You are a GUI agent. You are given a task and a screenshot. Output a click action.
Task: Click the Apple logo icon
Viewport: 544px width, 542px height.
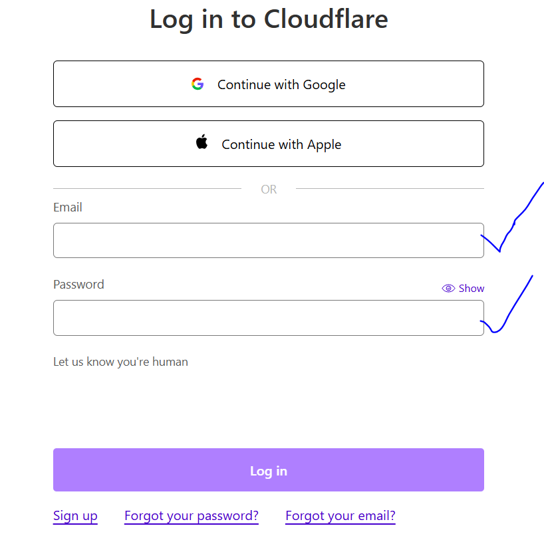202,142
